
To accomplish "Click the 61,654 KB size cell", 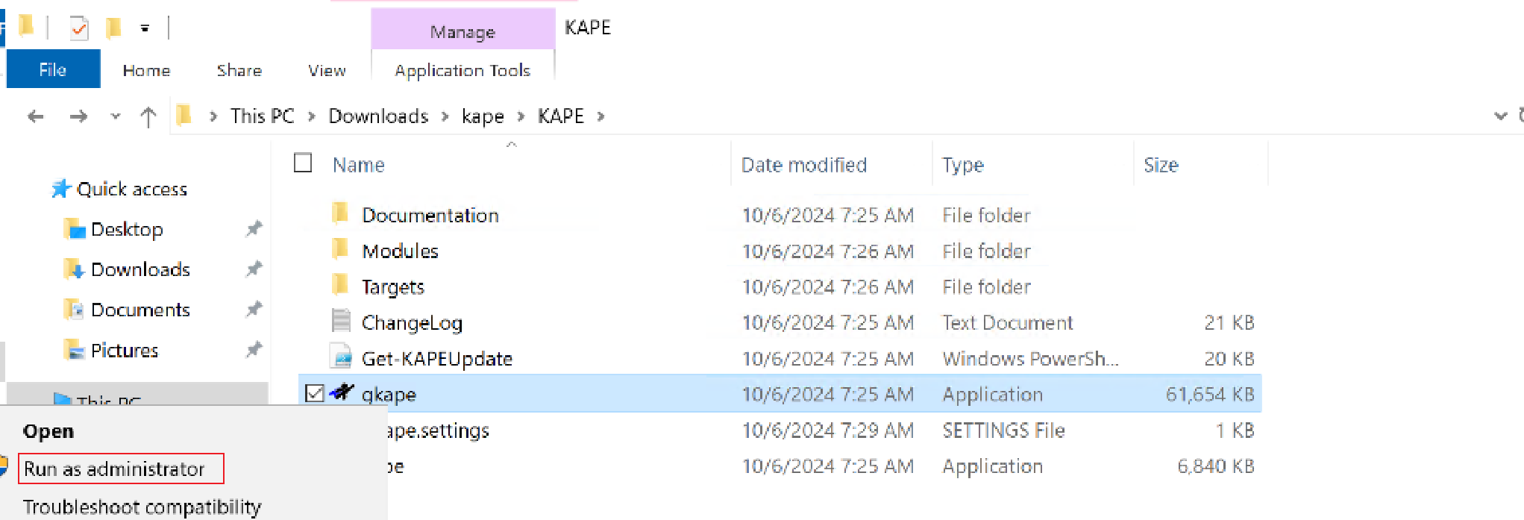I will coord(1210,395).
